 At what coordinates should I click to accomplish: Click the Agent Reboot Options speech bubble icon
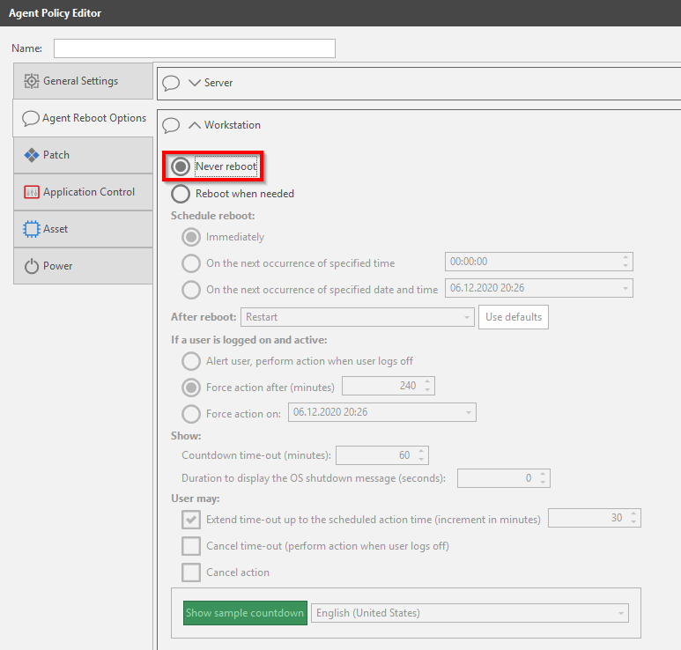[x=31, y=118]
